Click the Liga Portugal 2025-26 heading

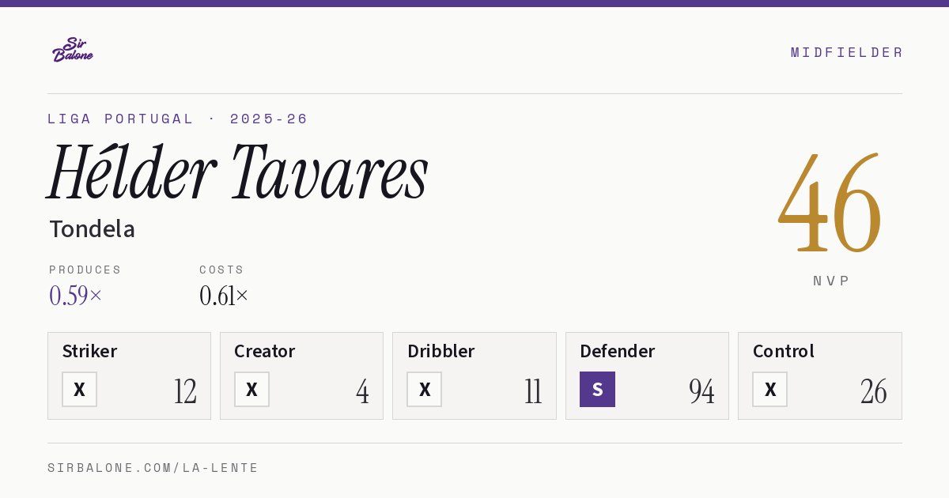point(177,119)
